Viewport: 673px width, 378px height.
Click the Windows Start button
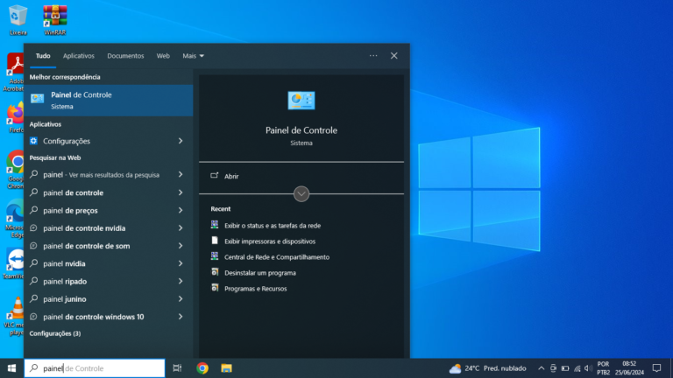pyautogui.click(x=11, y=368)
